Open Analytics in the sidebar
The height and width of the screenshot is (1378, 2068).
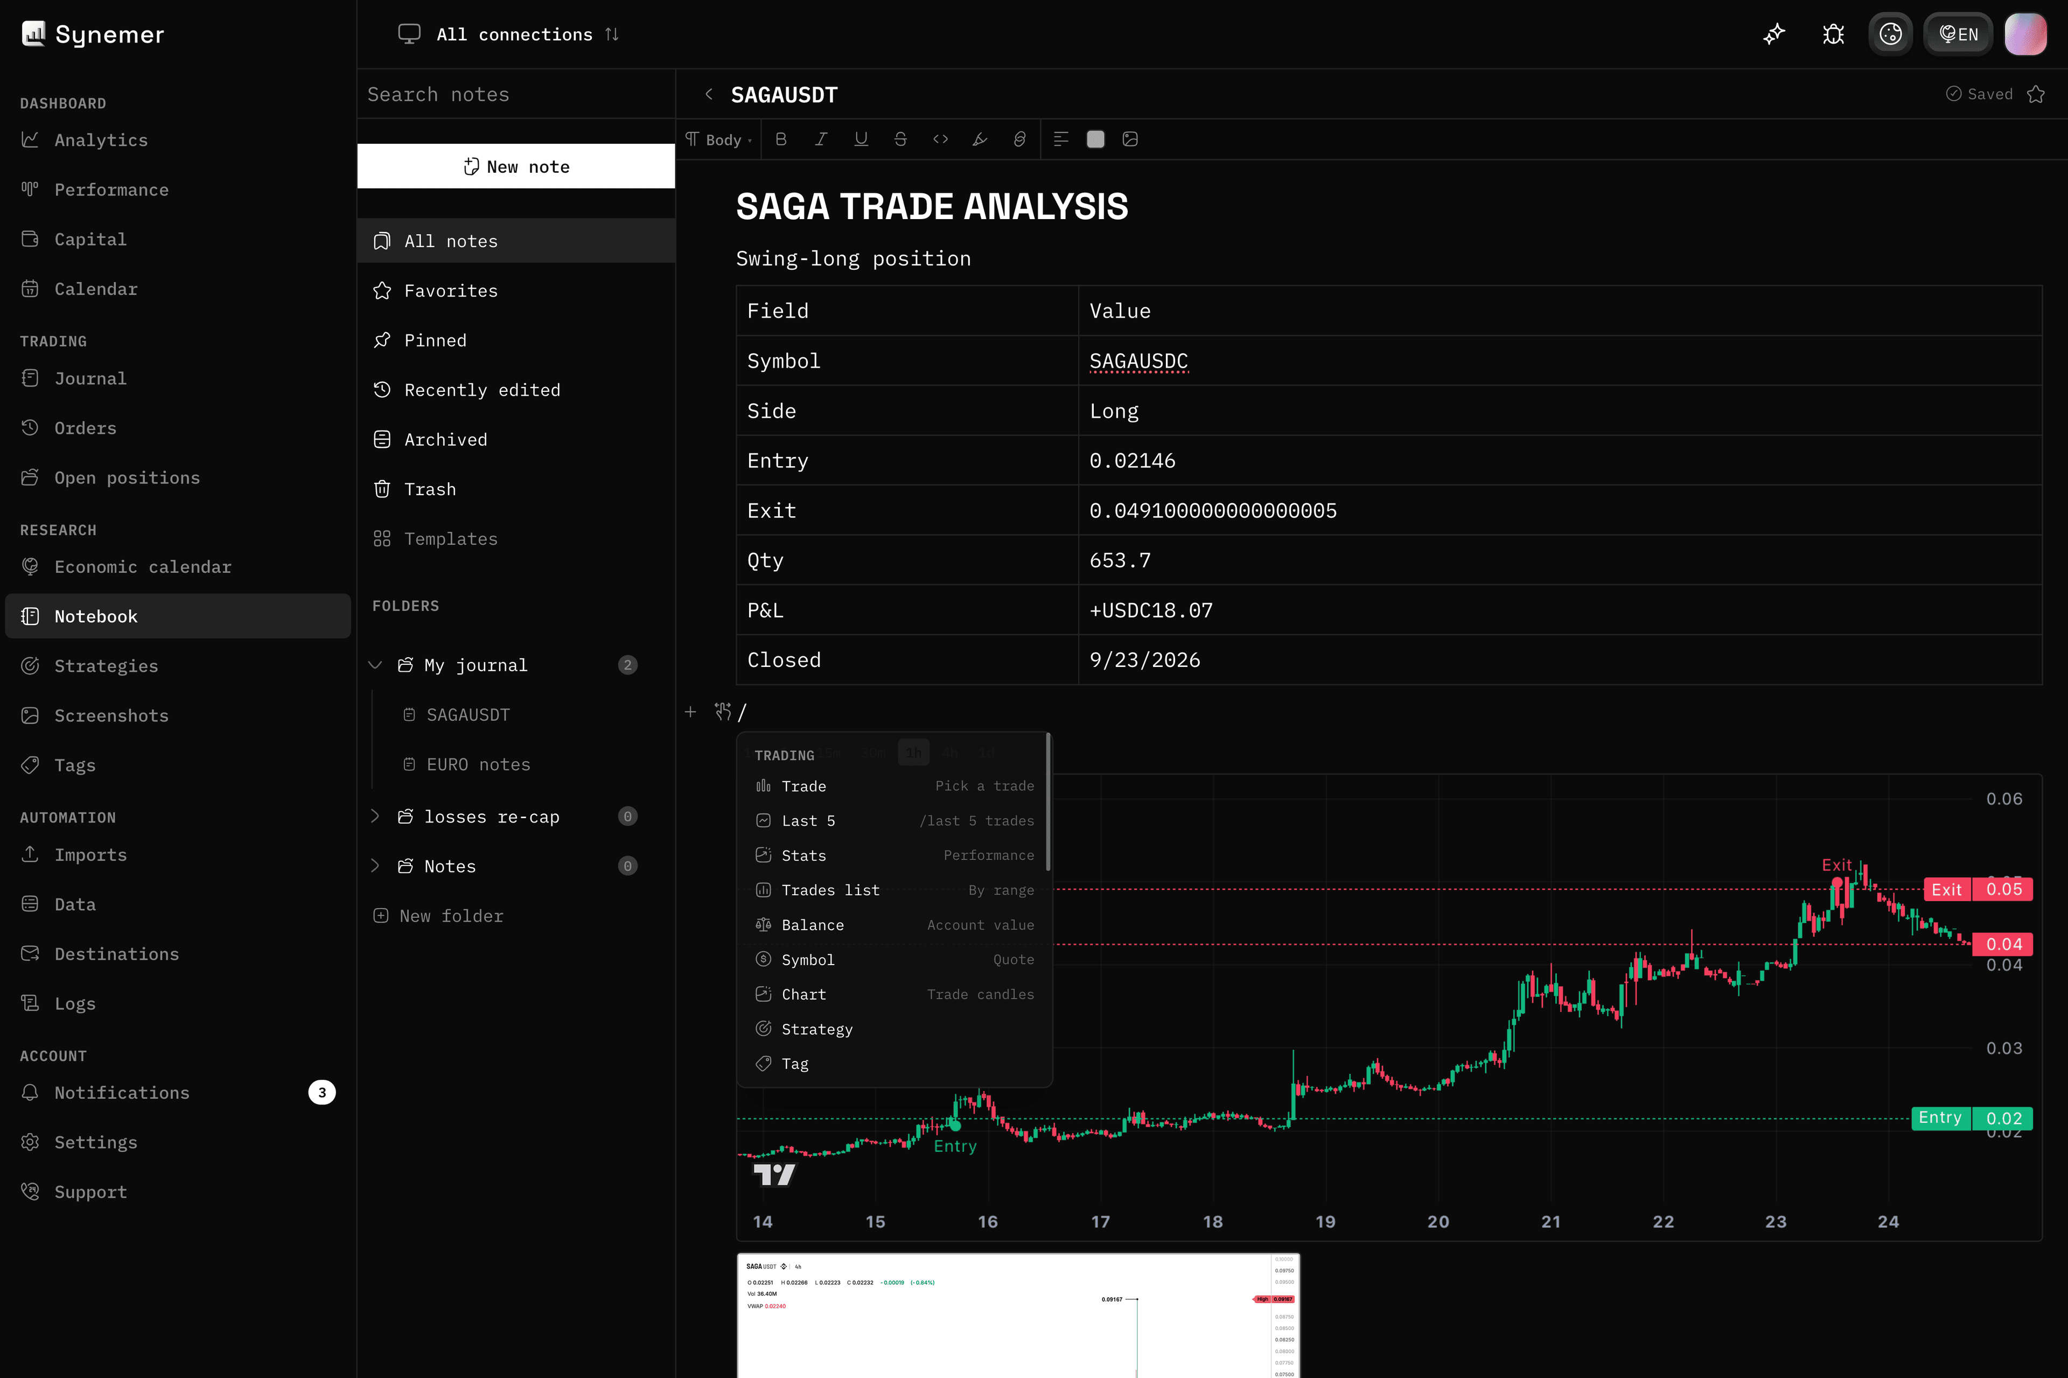pos(178,140)
